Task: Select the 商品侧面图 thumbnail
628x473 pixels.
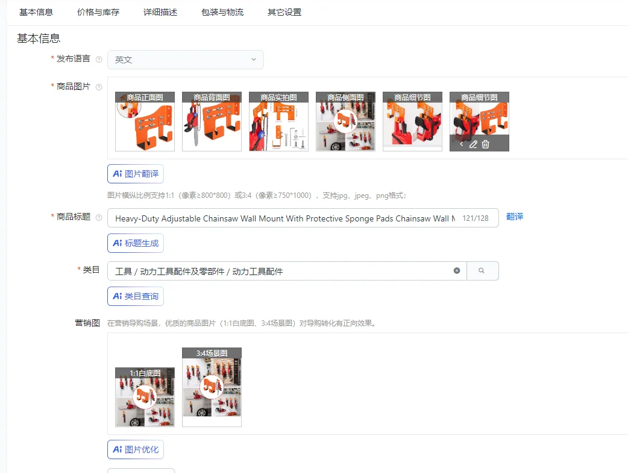Action: coord(345,121)
